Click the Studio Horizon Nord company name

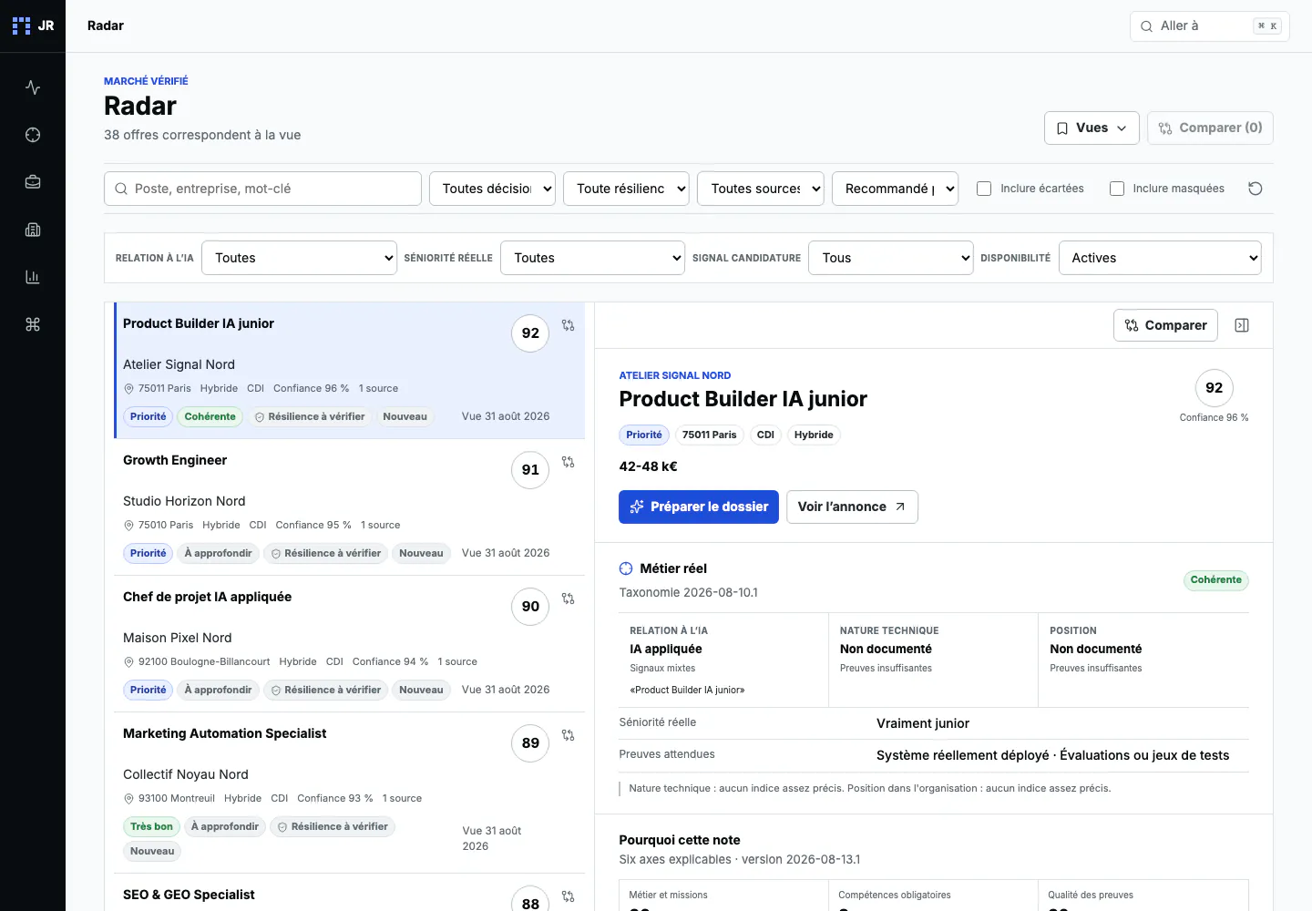[184, 501]
